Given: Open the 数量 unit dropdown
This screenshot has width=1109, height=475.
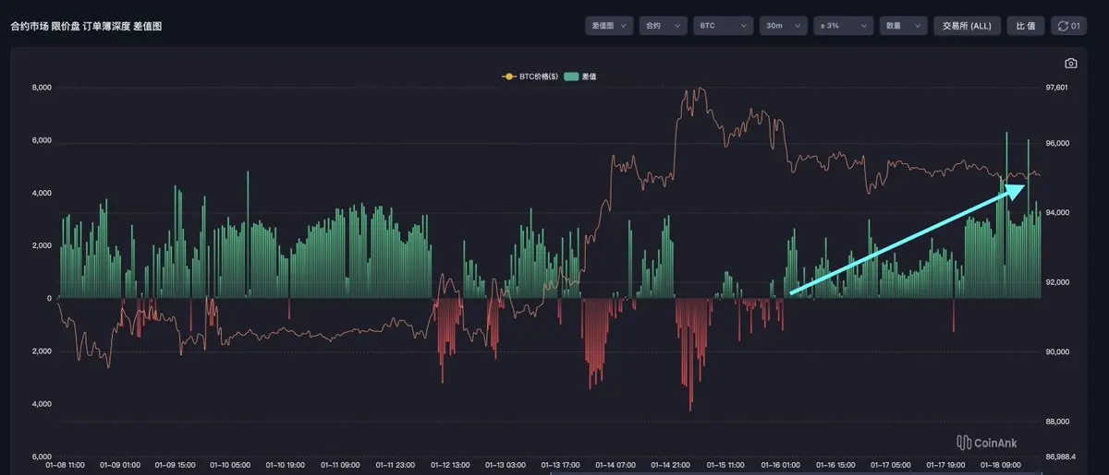Looking at the screenshot, I should [x=902, y=26].
